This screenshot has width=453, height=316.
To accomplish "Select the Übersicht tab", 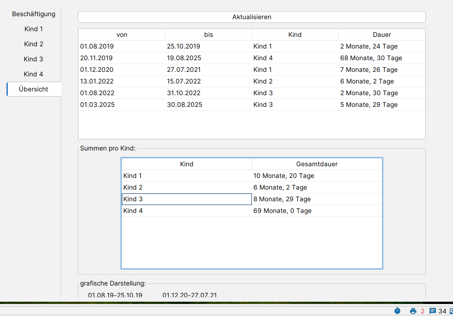I will [34, 89].
